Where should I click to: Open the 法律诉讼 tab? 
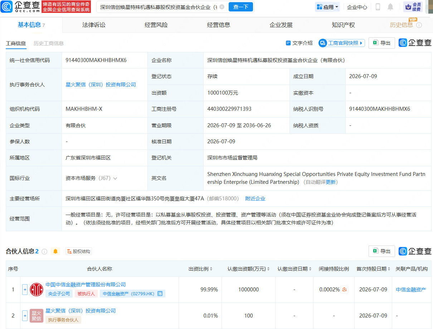94,25
